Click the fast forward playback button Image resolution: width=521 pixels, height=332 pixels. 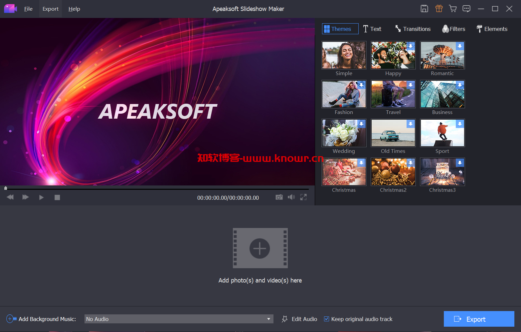click(26, 197)
